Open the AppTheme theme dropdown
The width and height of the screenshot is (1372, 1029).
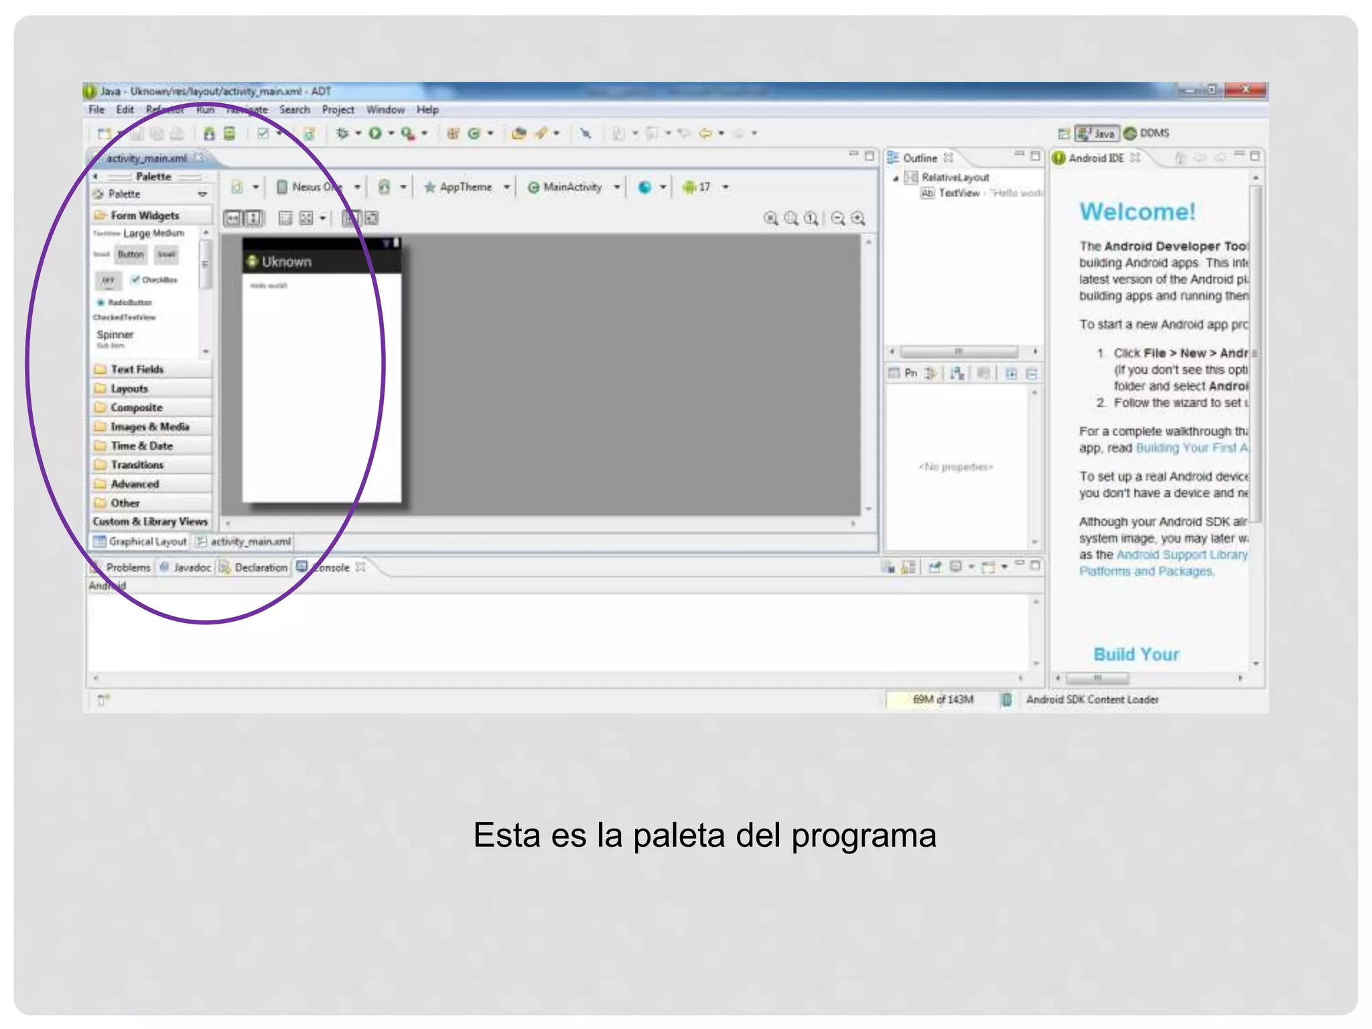click(x=507, y=188)
